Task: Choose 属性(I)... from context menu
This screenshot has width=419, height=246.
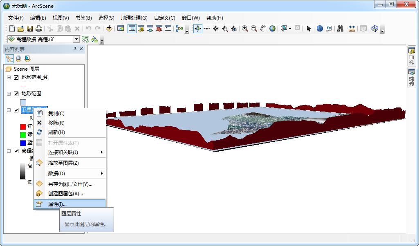Action: (57, 204)
